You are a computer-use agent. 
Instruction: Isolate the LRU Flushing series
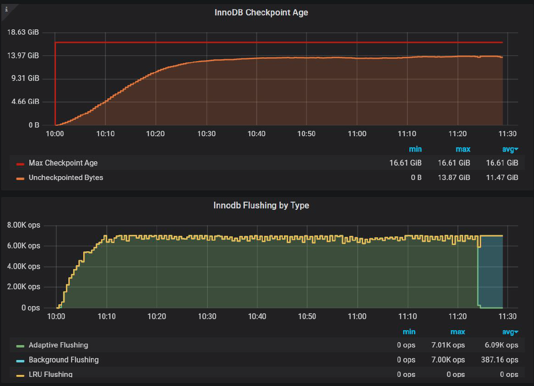tap(51, 374)
